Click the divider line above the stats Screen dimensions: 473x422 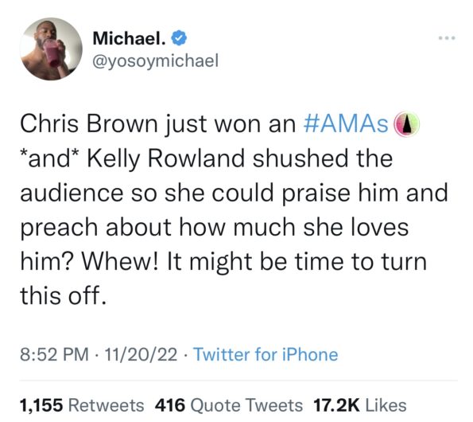point(238,381)
